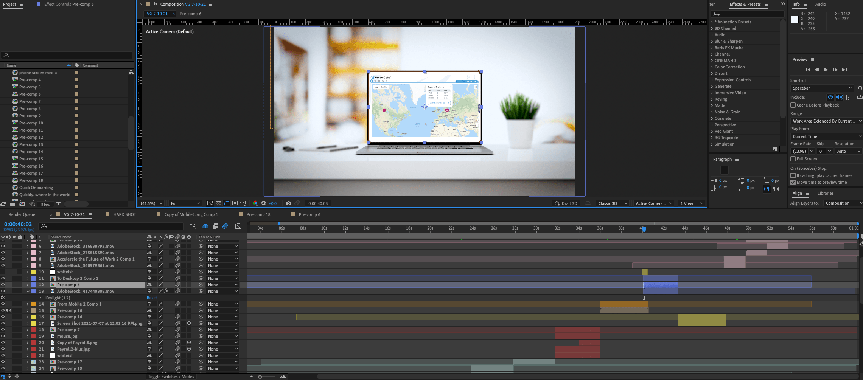This screenshot has height=380, width=863.
Task: Play the preview with the Play button
Action: [826, 70]
